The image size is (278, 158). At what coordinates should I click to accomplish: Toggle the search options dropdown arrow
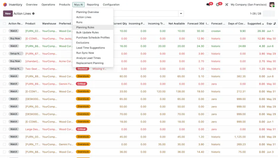[x=181, y=14]
